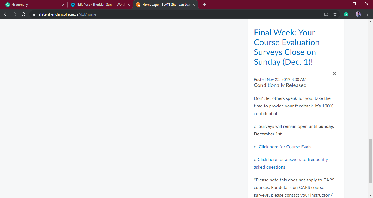373x198 pixels.
Task: Click the cast/media device icon
Action: coord(326,14)
